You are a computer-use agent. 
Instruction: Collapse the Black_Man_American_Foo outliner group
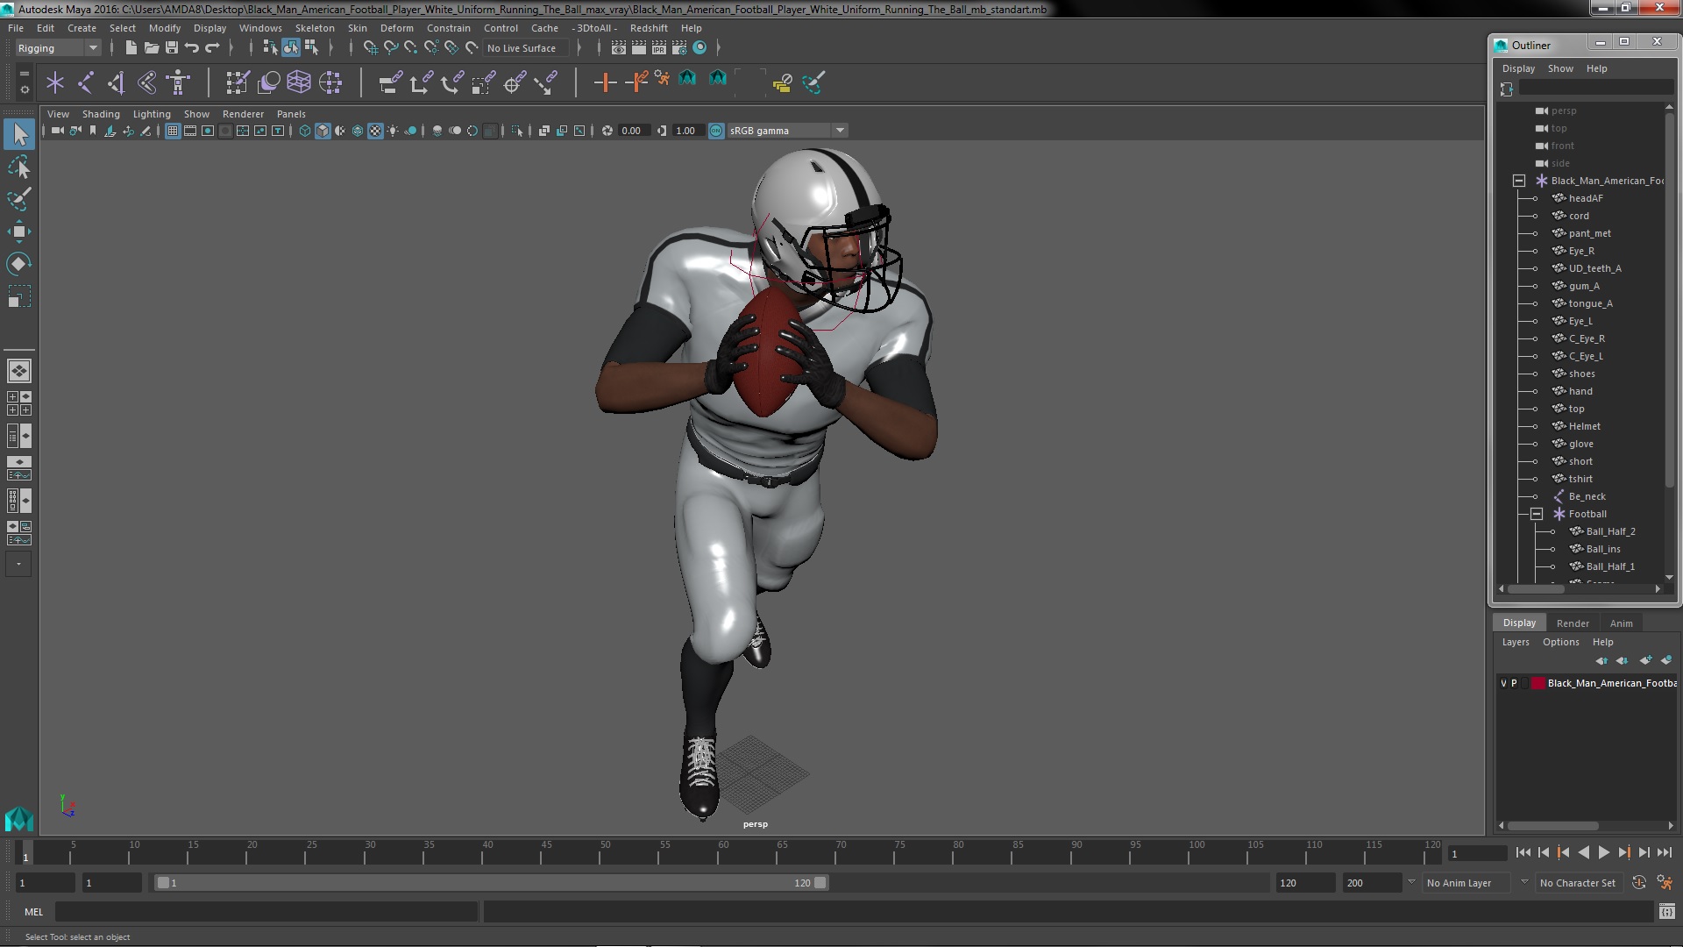(x=1519, y=181)
